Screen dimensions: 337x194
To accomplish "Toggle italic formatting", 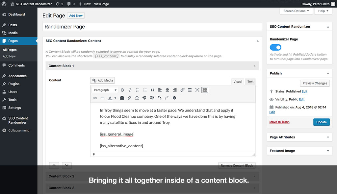I will coord(130,90).
